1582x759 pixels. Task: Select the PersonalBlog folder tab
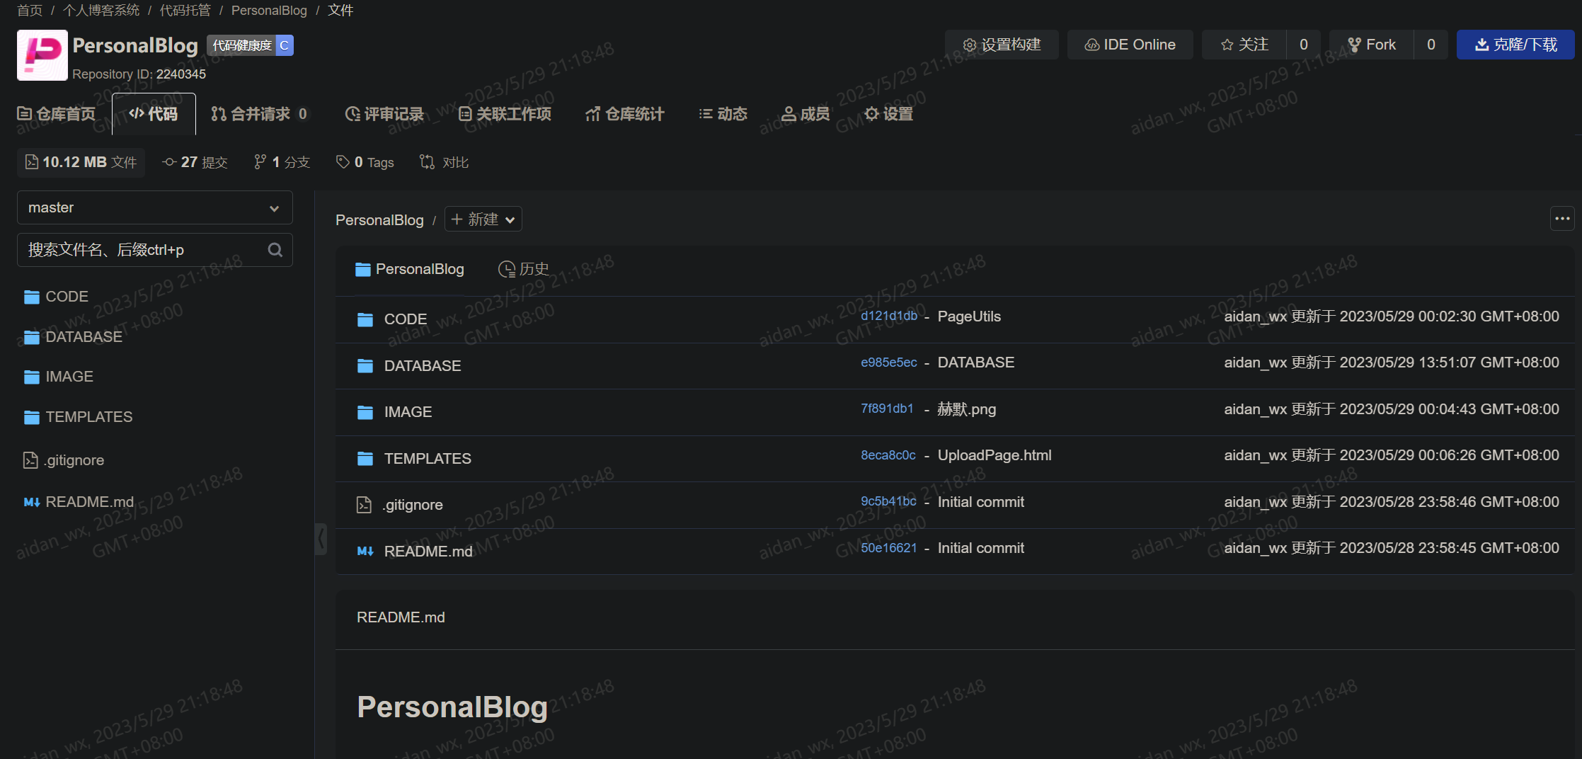point(410,269)
